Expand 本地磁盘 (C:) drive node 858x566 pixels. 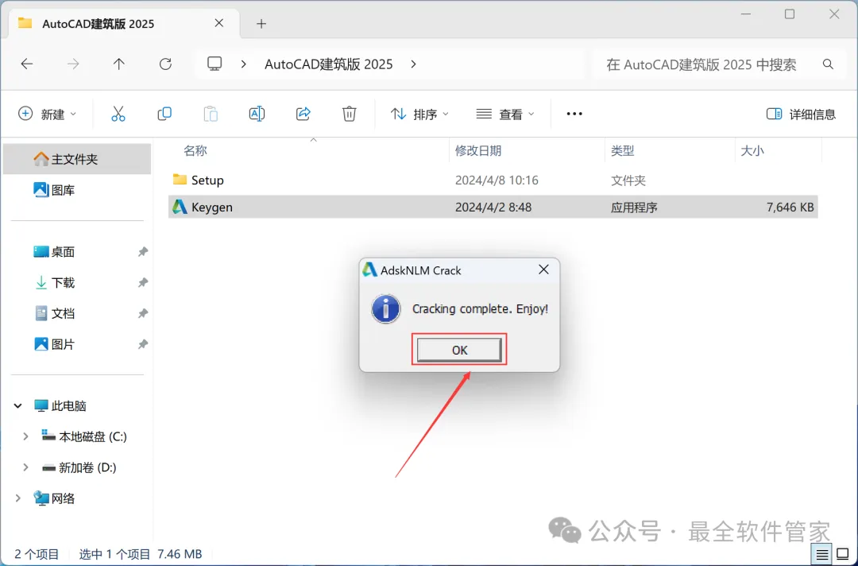coord(25,436)
